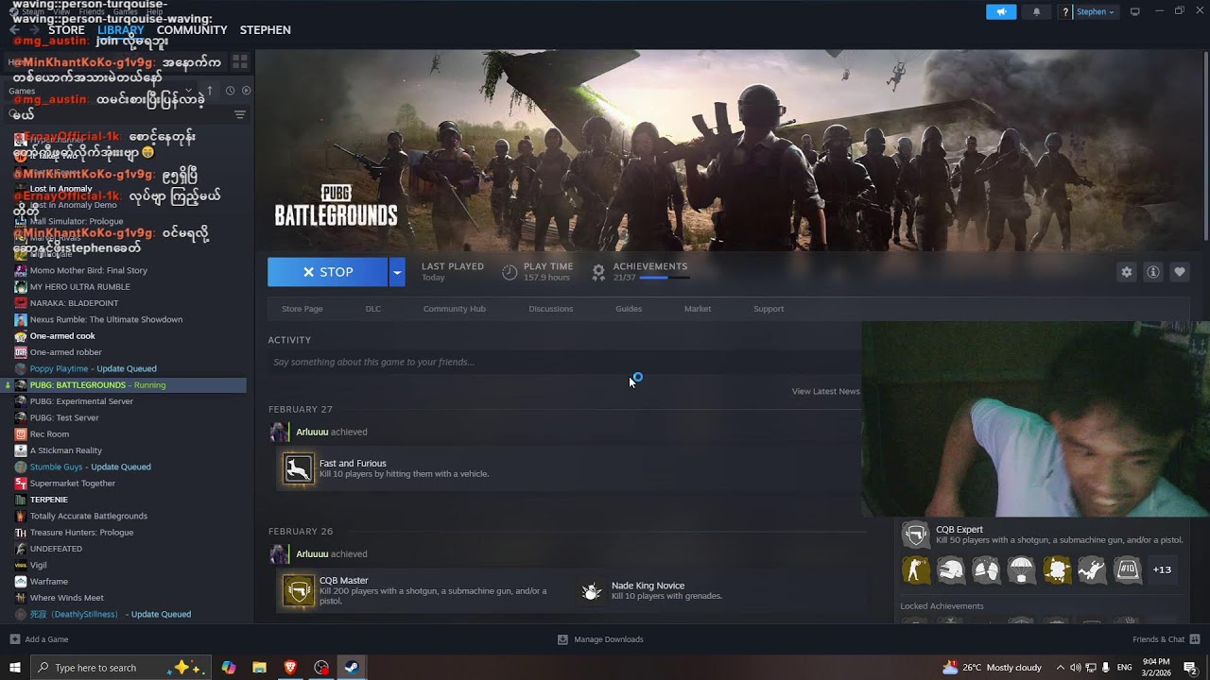Open the library advanced filter icon
The width and height of the screenshot is (1210, 680).
point(240,114)
